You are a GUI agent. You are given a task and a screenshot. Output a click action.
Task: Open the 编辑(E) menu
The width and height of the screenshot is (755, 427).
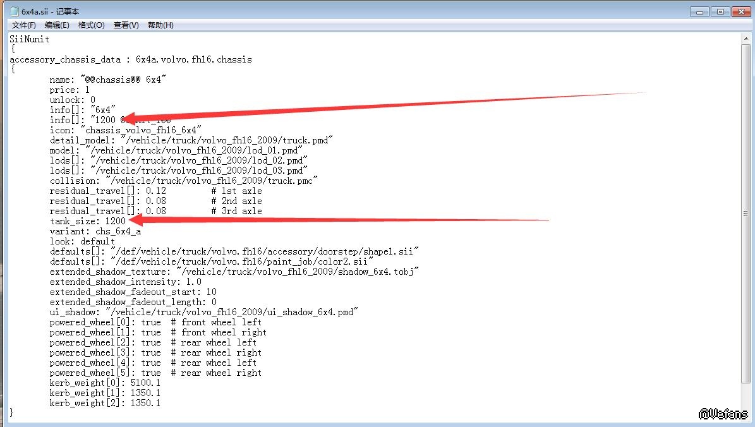click(57, 25)
